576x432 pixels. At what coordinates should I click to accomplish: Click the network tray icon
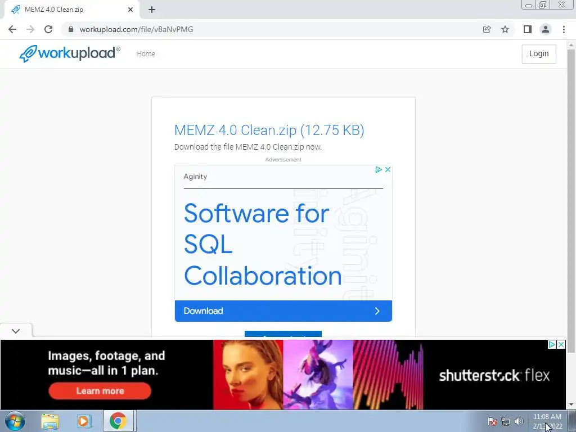[506, 421]
